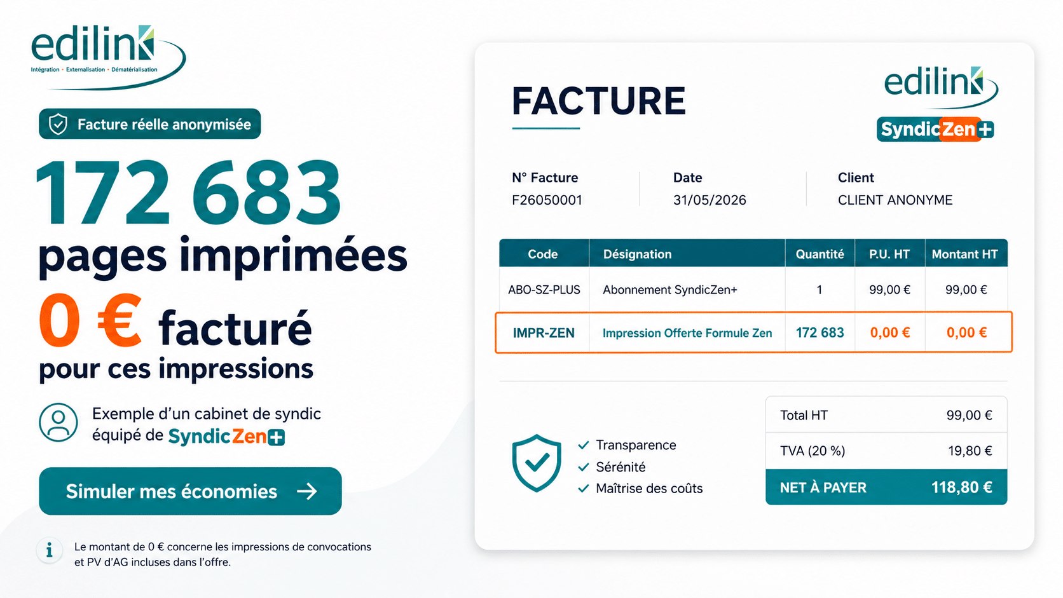Click the Facture réelle anonymisée badge
The image size is (1063, 598).
click(150, 124)
